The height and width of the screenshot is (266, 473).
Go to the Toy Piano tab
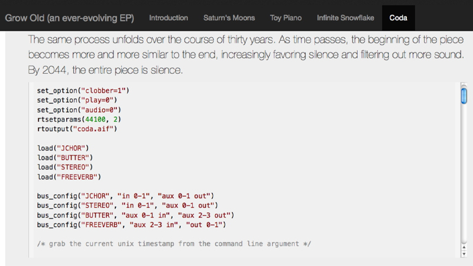286,18
